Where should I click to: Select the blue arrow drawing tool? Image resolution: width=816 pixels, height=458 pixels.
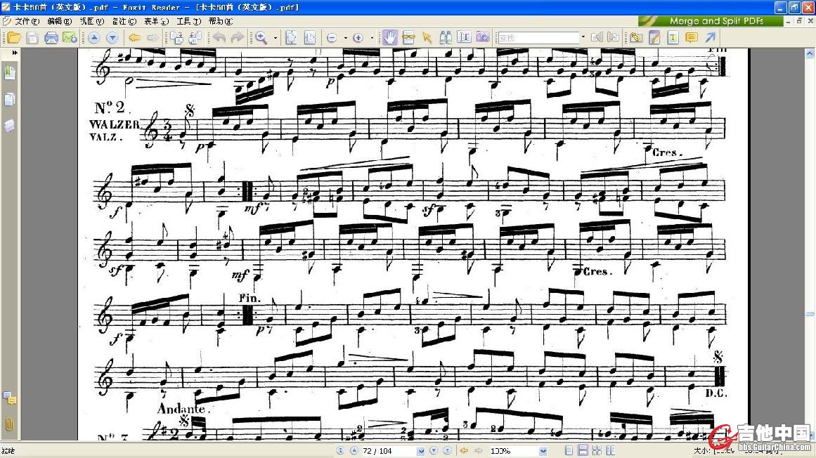tap(711, 37)
